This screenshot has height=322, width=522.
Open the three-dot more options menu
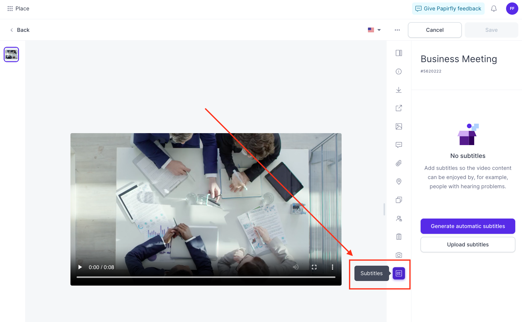coord(397,30)
